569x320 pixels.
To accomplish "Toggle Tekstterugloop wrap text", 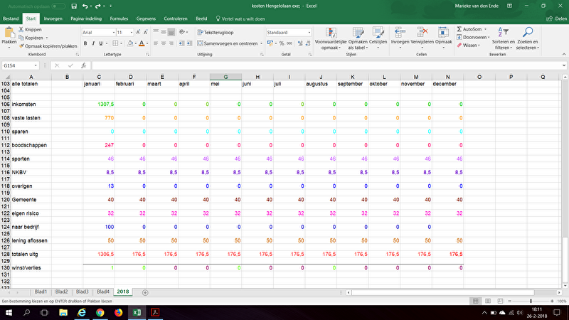I will pos(216,32).
